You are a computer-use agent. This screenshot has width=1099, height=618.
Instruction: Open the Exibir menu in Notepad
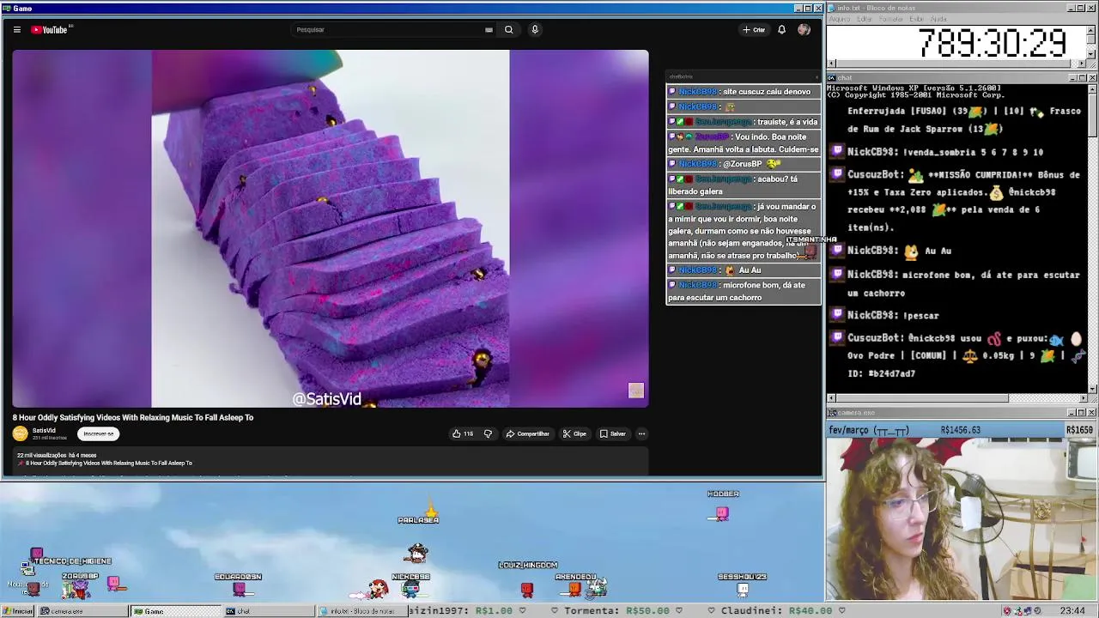point(916,19)
